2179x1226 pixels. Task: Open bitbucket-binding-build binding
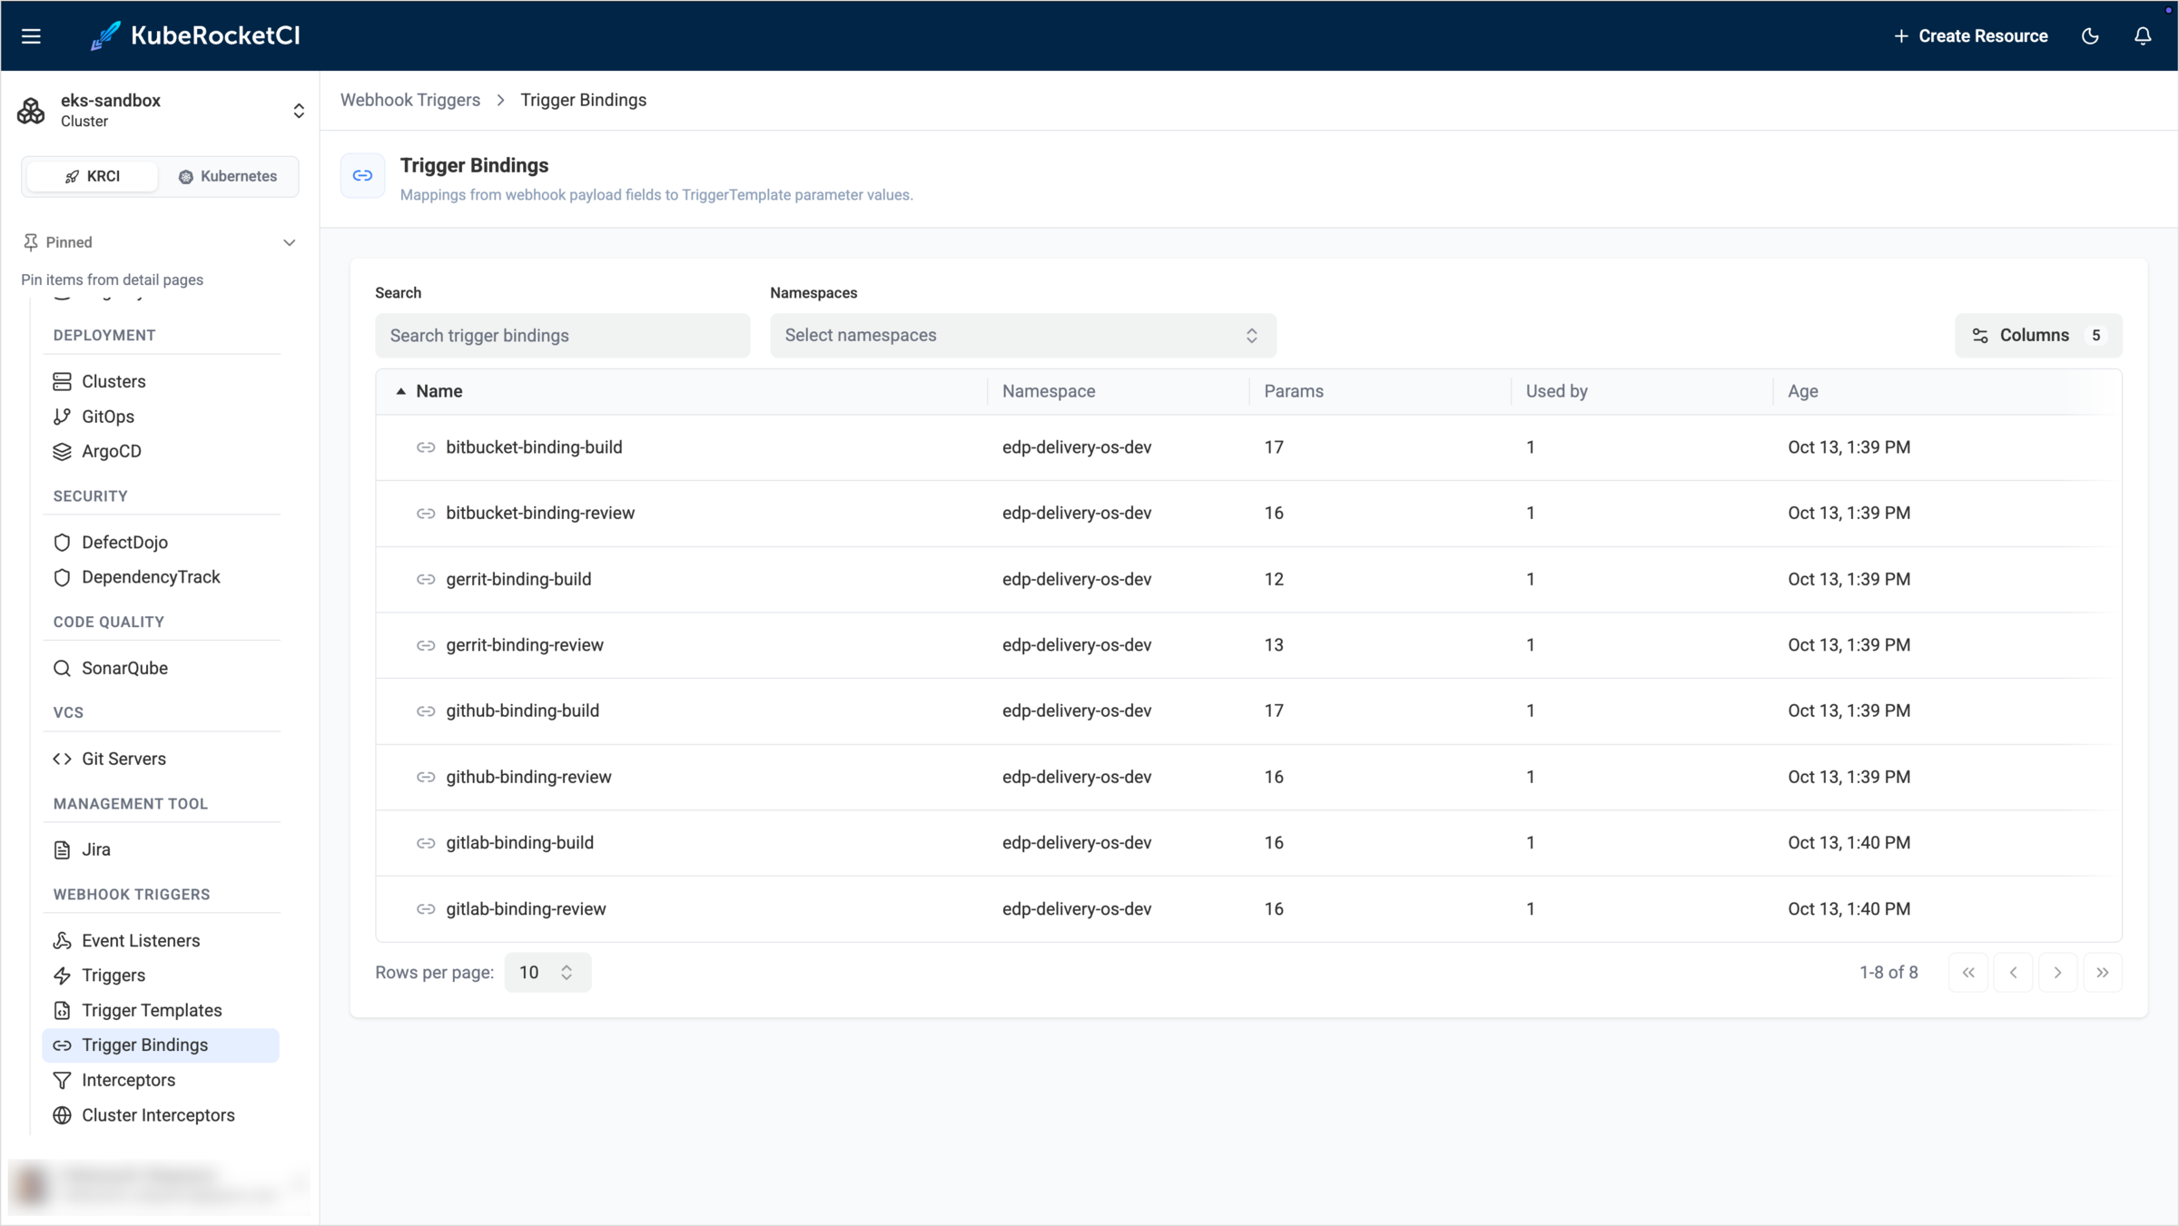point(534,447)
